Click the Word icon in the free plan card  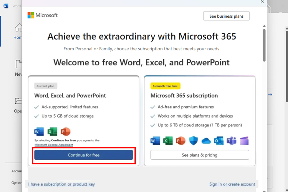coord(39,132)
